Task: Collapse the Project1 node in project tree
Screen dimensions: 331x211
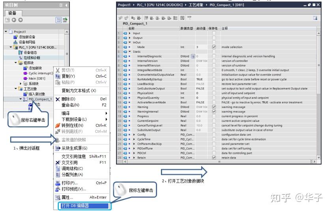Action: coord(6,31)
